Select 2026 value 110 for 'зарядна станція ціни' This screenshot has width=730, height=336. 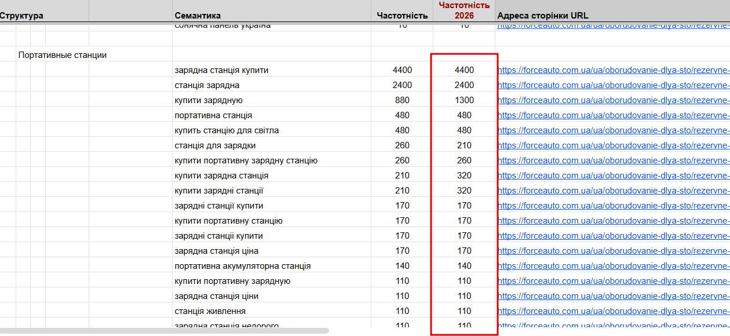(464, 296)
